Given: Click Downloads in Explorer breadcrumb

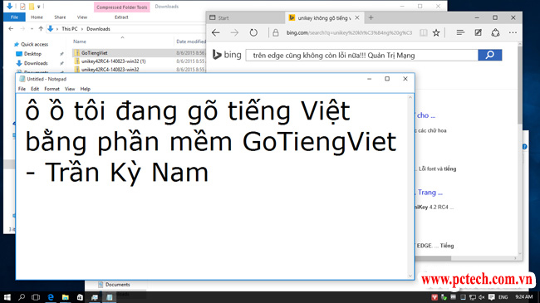Looking at the screenshot, I should (98, 29).
